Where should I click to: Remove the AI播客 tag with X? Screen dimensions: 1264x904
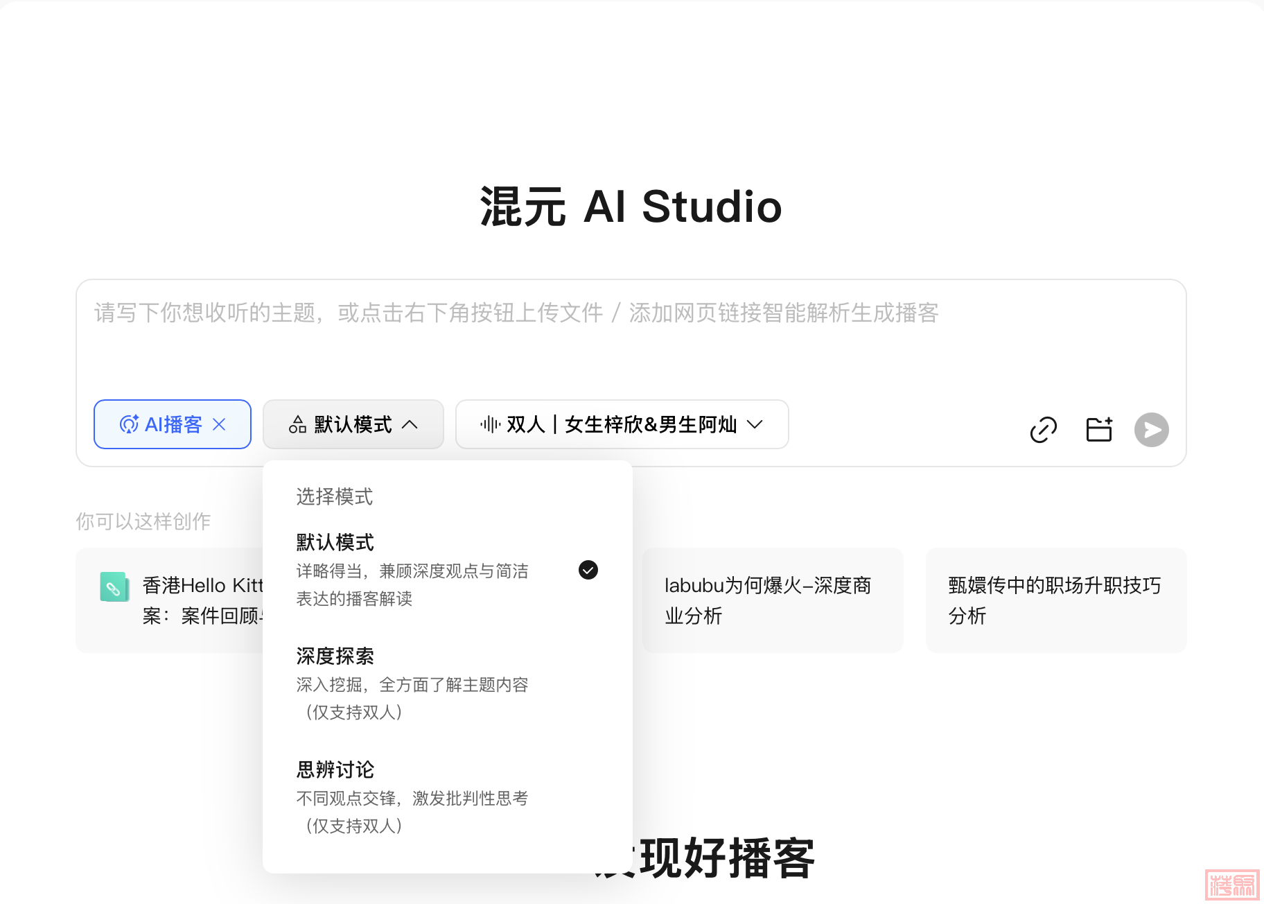click(x=219, y=424)
